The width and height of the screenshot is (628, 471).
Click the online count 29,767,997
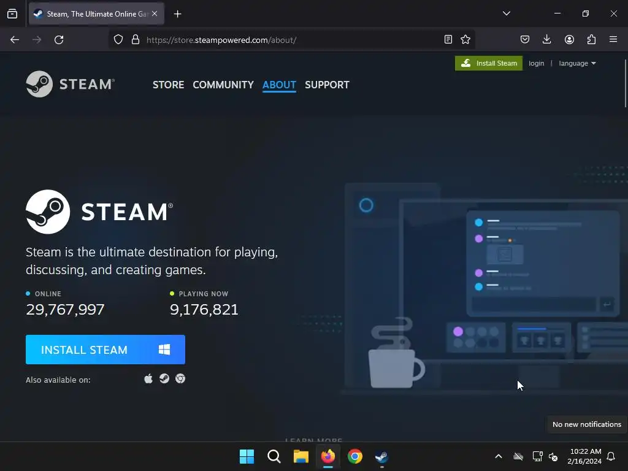65,310
